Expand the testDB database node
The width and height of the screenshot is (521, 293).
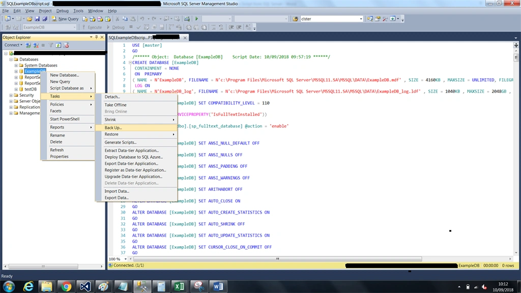(16, 90)
